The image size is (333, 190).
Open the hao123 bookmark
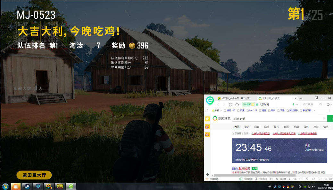coord(252,110)
